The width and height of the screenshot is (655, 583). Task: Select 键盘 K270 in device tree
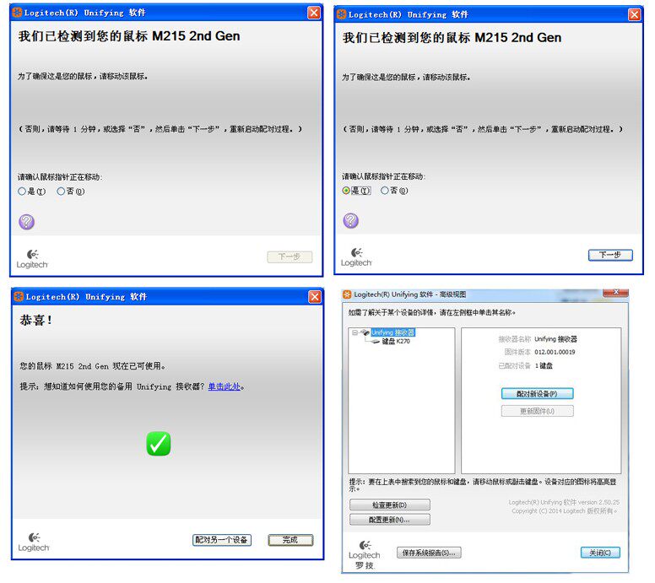click(x=396, y=341)
